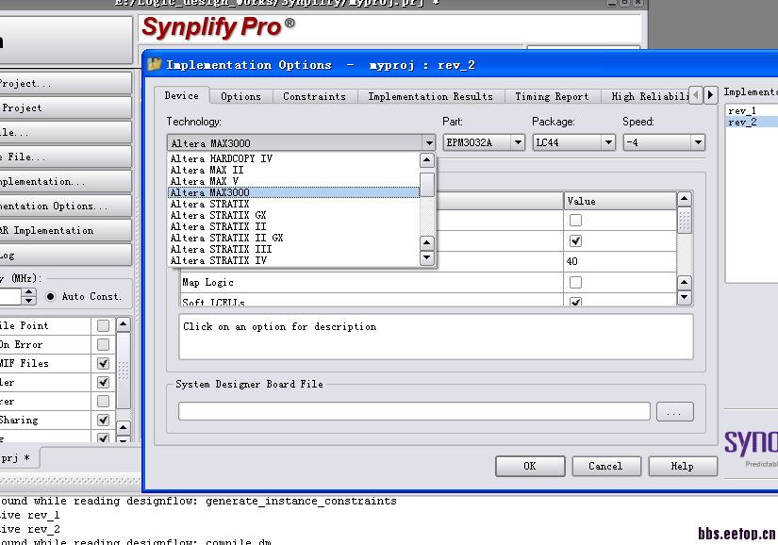Increase Frequency with the spinner up arrow
The width and height of the screenshot is (778, 545).
click(x=28, y=291)
